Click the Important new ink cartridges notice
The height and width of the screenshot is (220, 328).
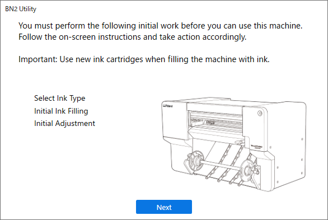(144, 59)
